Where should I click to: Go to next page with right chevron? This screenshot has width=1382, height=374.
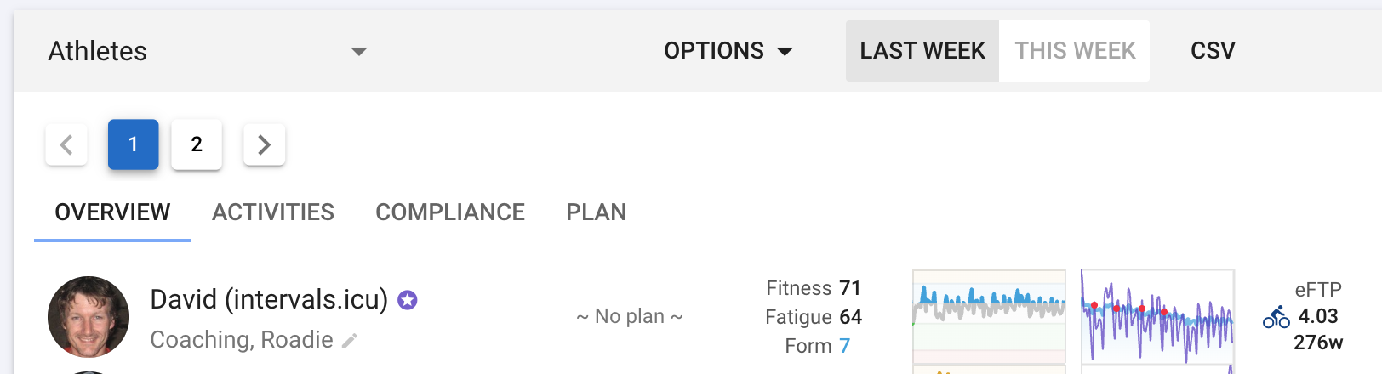coord(265,144)
